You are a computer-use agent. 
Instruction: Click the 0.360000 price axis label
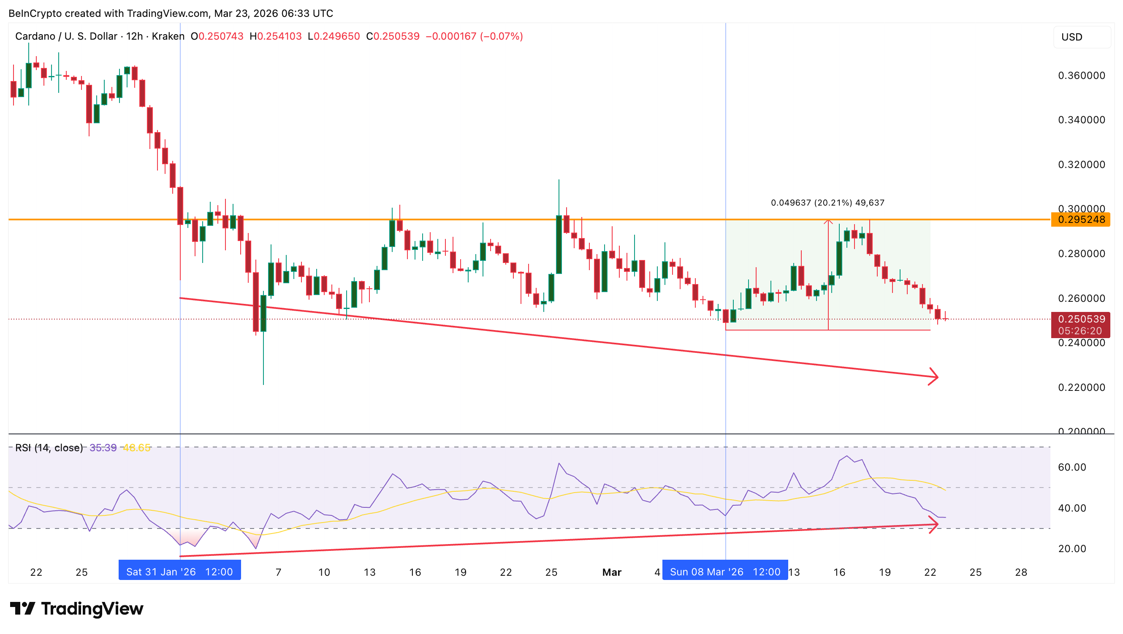[1081, 76]
